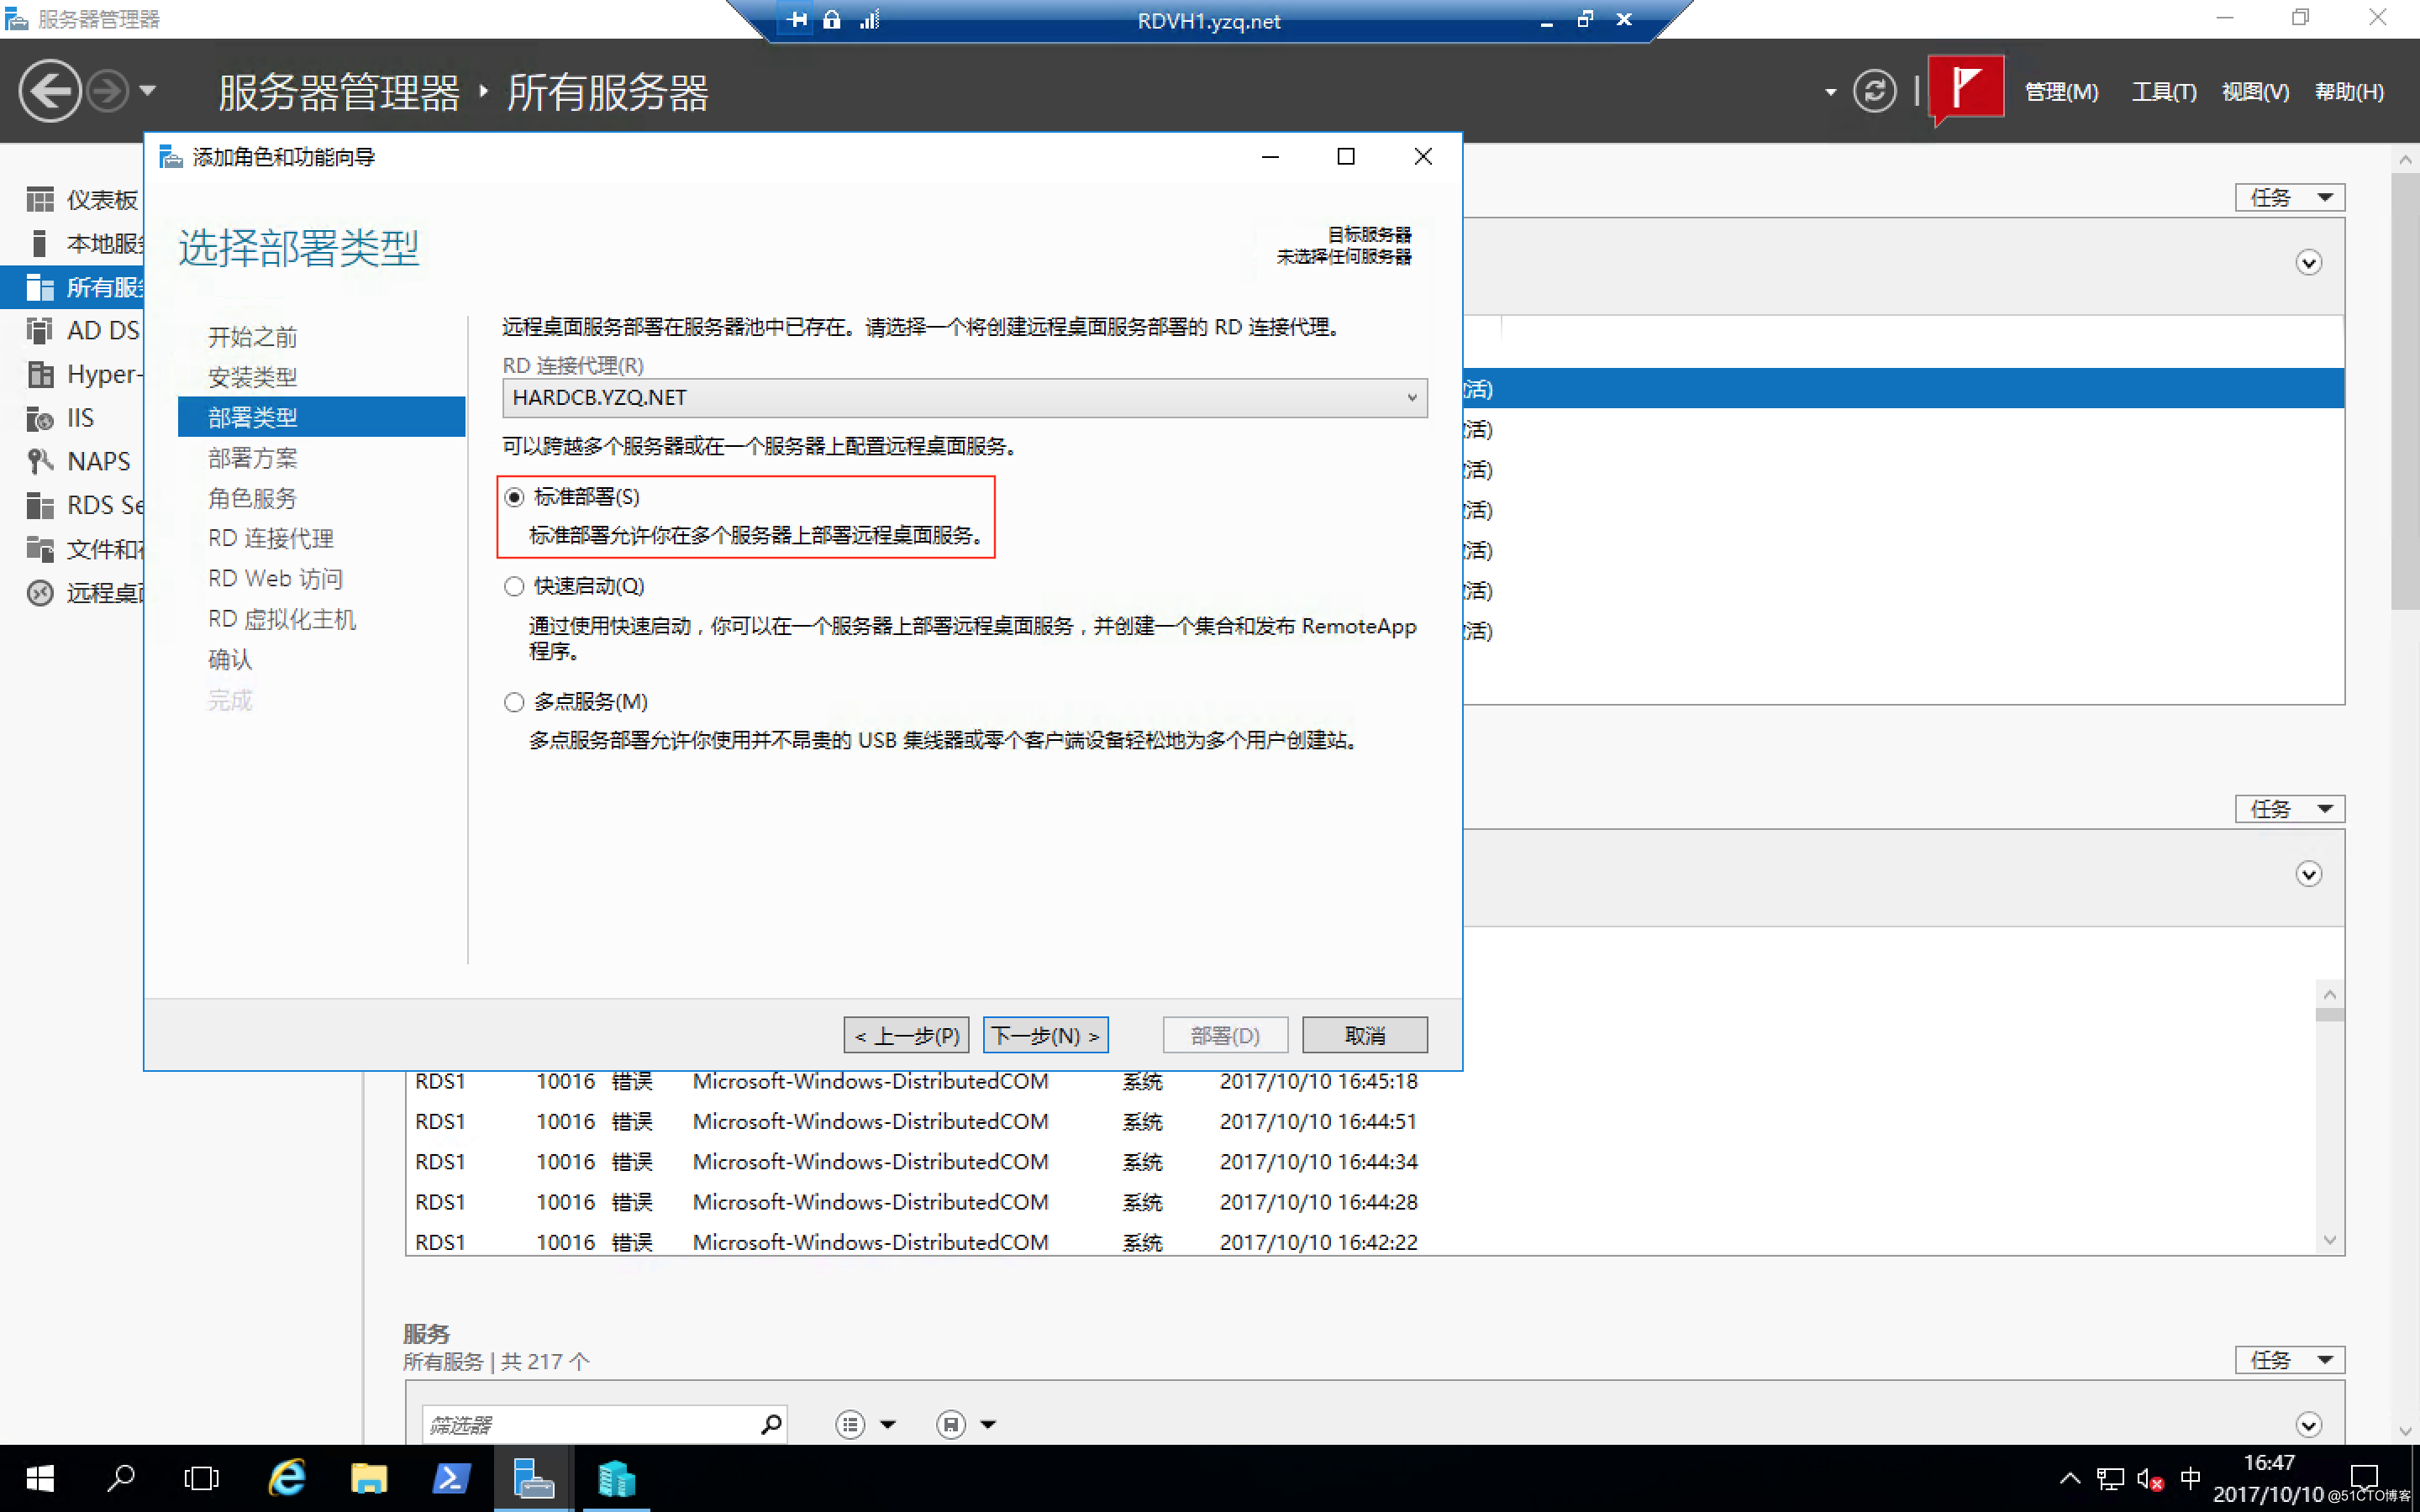Image resolution: width=2420 pixels, height=1512 pixels.
Task: Open PowerShell from taskbar
Action: click(451, 1478)
